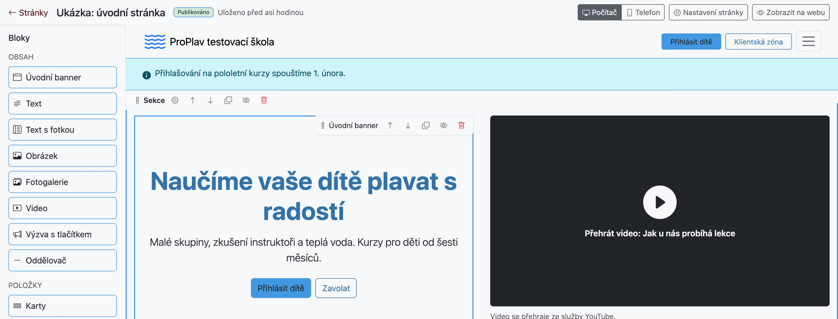Add Fotogalerie block
The image size is (838, 319).
63,182
